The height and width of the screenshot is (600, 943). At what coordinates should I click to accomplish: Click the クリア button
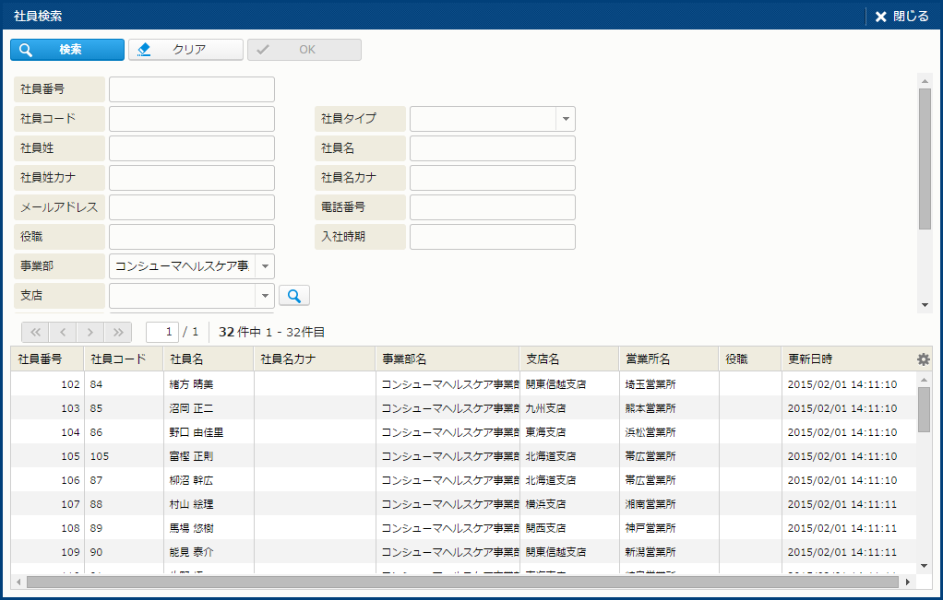pos(185,50)
